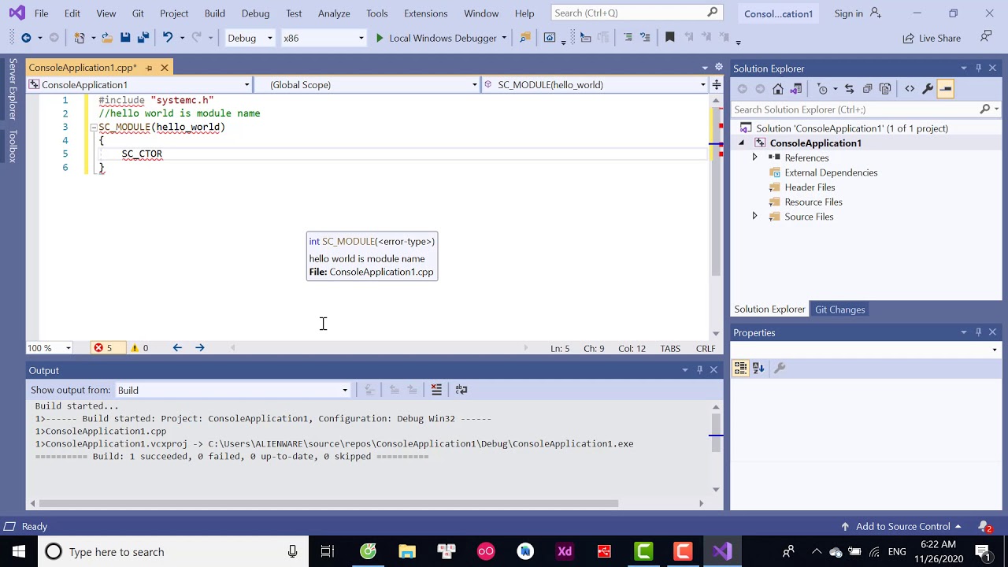1008x567 pixels.
Task: Switch to the Git Changes tab
Action: coord(839,309)
